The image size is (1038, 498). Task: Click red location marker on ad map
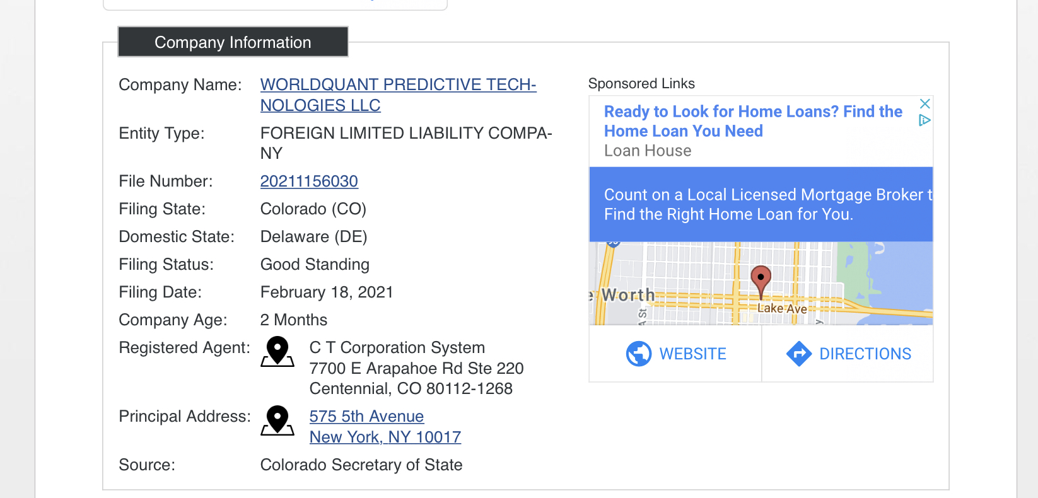pyautogui.click(x=761, y=282)
